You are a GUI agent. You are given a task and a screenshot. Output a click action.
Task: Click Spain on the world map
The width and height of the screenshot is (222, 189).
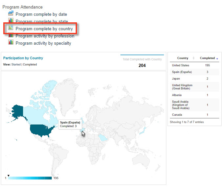(82, 130)
